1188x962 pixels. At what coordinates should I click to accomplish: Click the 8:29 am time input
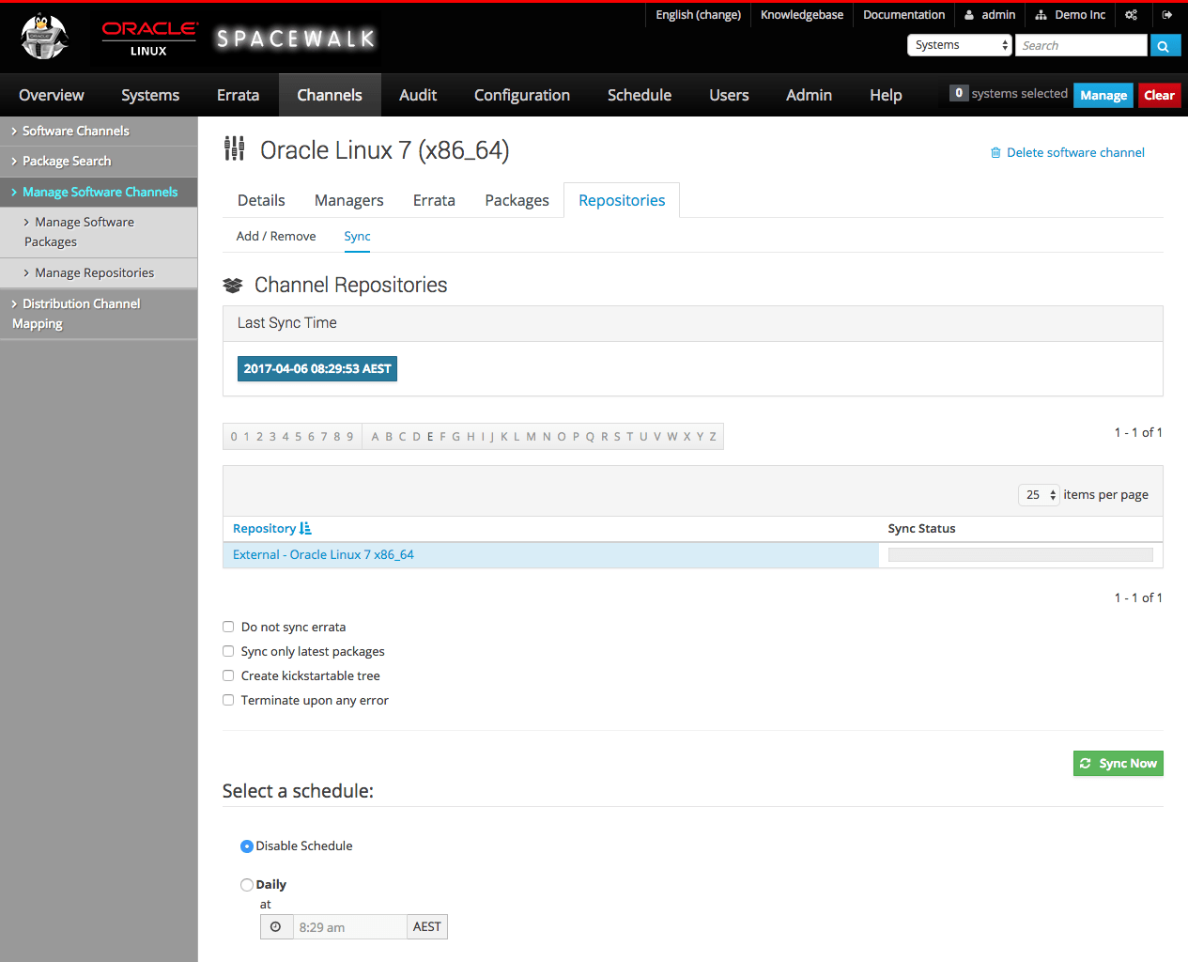pyautogui.click(x=349, y=927)
